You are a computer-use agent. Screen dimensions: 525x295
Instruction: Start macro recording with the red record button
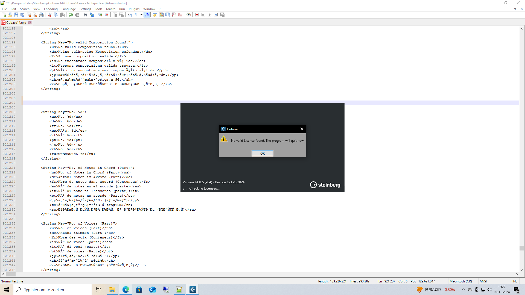197,15
